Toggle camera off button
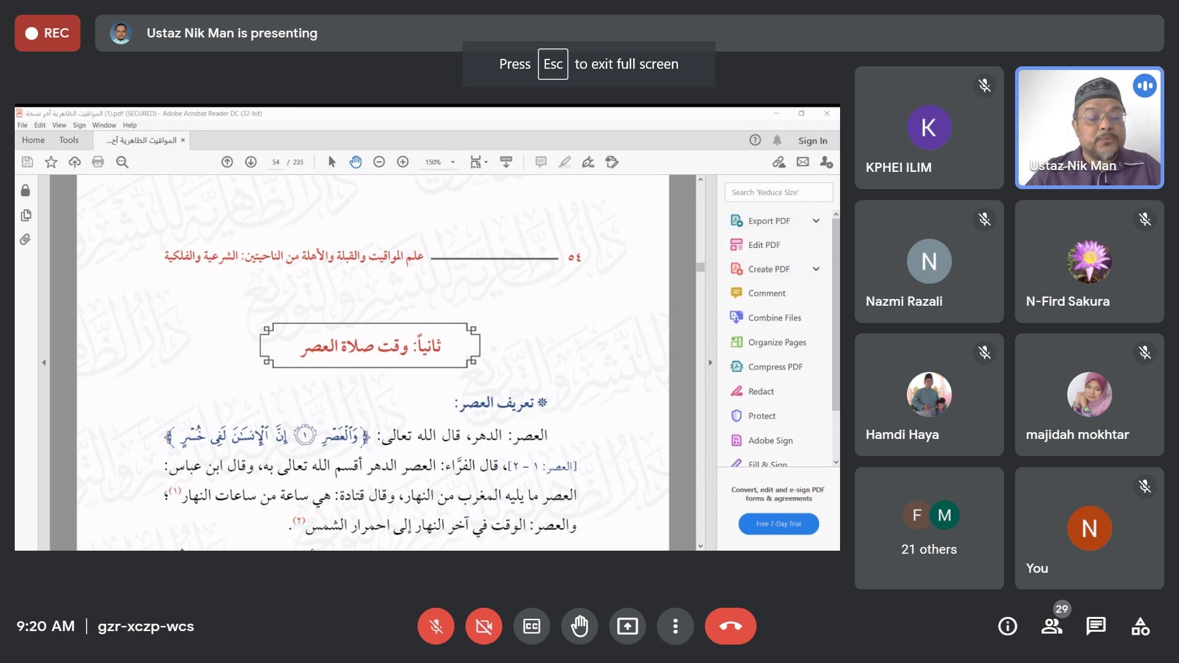 pos(483,626)
